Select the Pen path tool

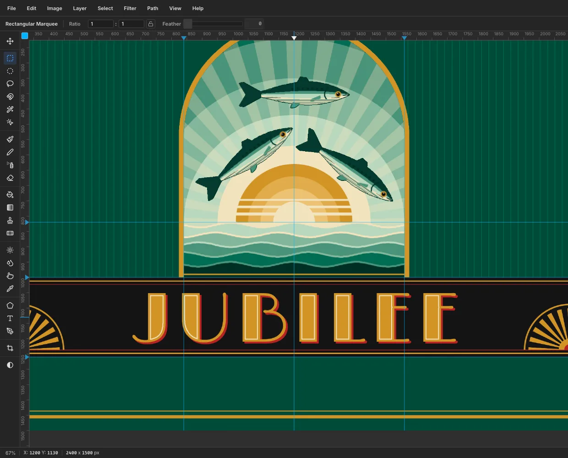[10, 331]
